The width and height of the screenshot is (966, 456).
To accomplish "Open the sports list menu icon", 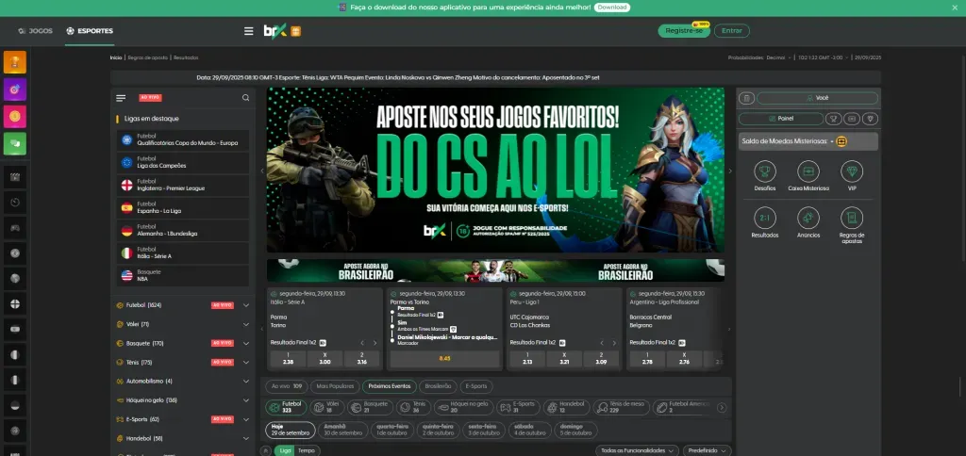I will (x=121, y=98).
